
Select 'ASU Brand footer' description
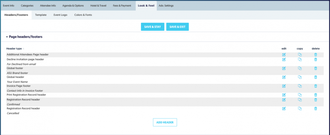17,73
